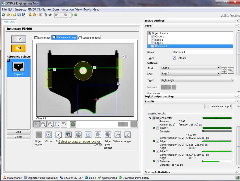Click the zoom out magnifier tool
The height and width of the screenshot is (181, 240).
coord(50,124)
